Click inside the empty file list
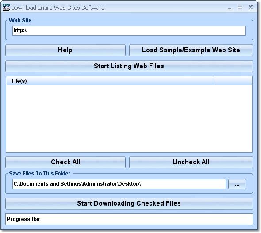The height and width of the screenshot is (233, 261). (129, 119)
